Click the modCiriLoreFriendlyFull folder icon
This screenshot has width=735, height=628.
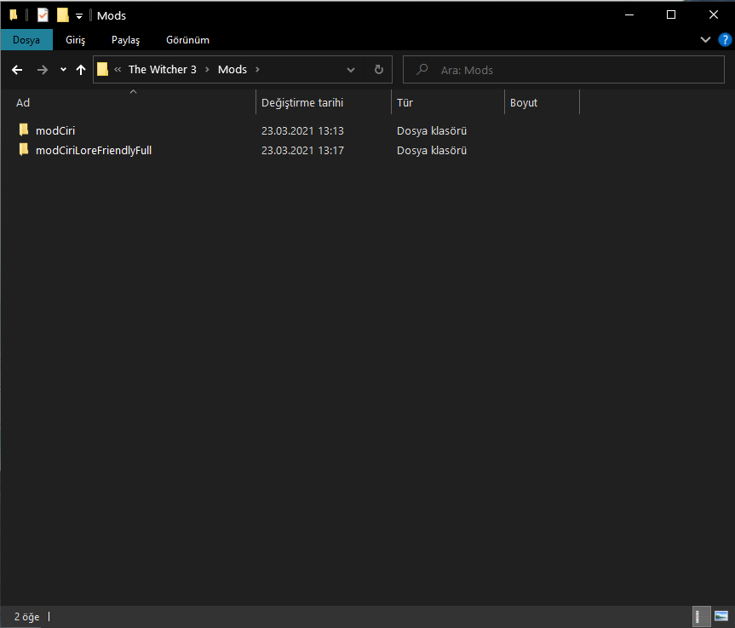point(24,149)
